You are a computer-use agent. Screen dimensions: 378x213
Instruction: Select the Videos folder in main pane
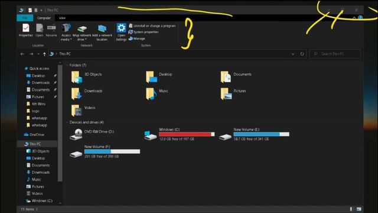coord(83,111)
